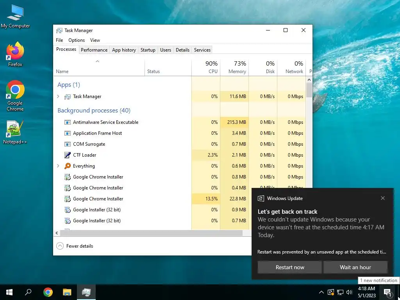Click the Task Manager title bar icon
Viewport: 400px width, 300px height.
tap(59, 30)
